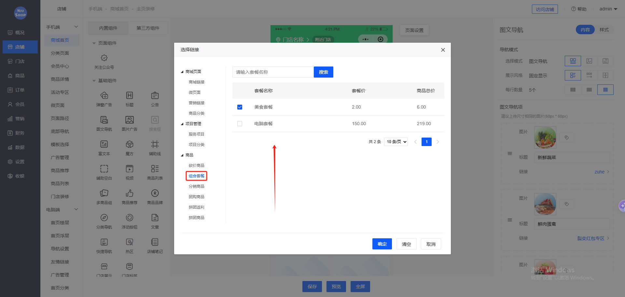Image resolution: width=625 pixels, height=297 pixels.
Task: Add the 视频 video component
Action: tap(129, 172)
